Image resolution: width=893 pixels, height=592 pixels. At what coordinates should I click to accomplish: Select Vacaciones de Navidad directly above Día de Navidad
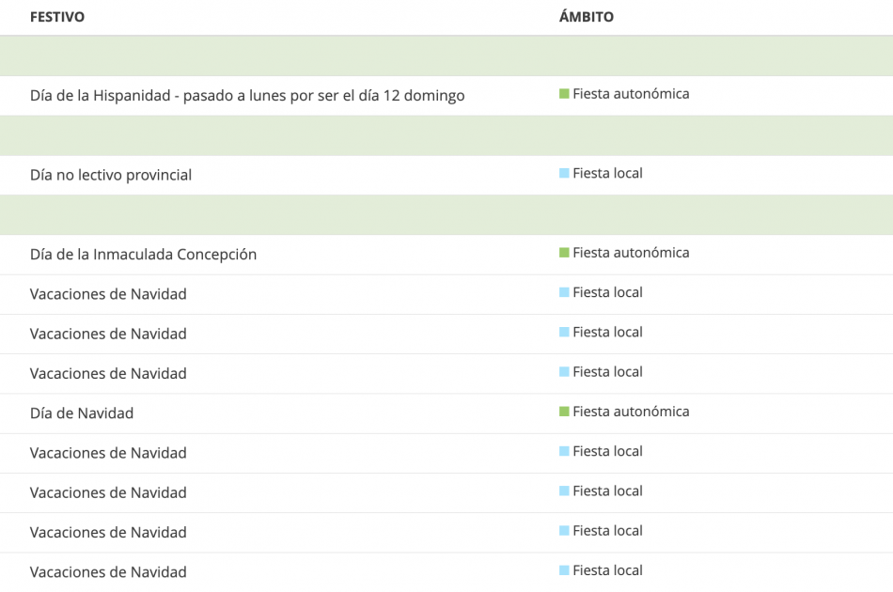[108, 374]
